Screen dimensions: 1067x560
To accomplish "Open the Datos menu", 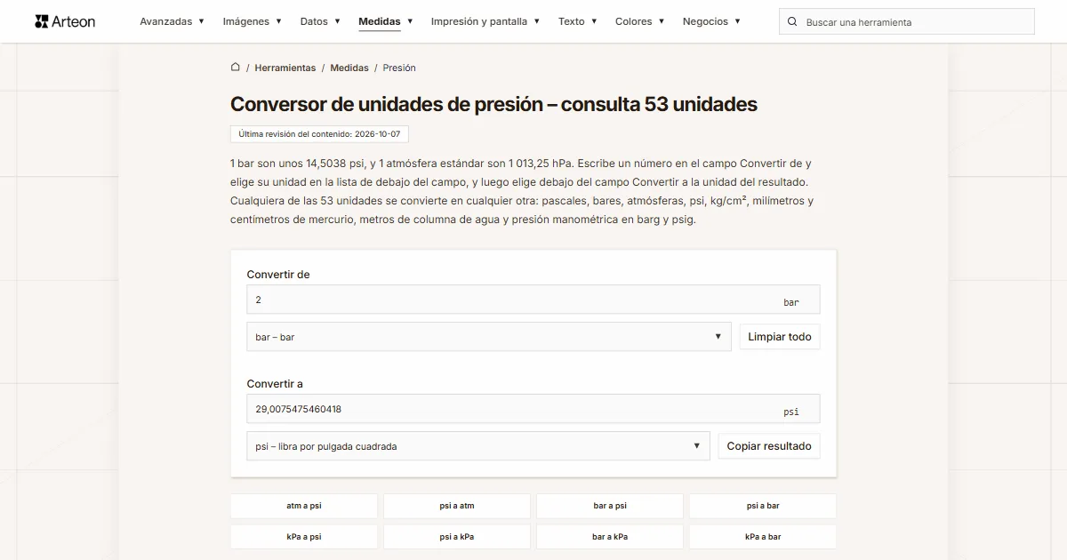I will click(320, 21).
